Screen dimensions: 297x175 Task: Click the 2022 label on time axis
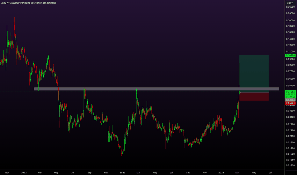24,172
